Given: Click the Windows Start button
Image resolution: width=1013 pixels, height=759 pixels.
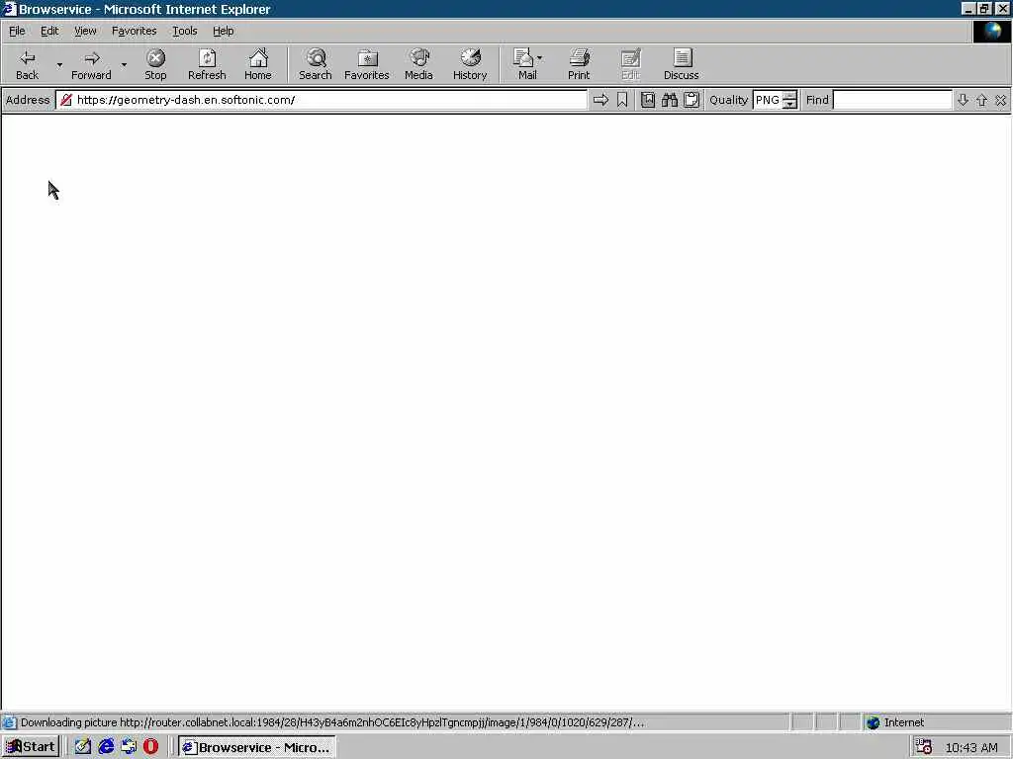Looking at the screenshot, I should click(x=31, y=747).
